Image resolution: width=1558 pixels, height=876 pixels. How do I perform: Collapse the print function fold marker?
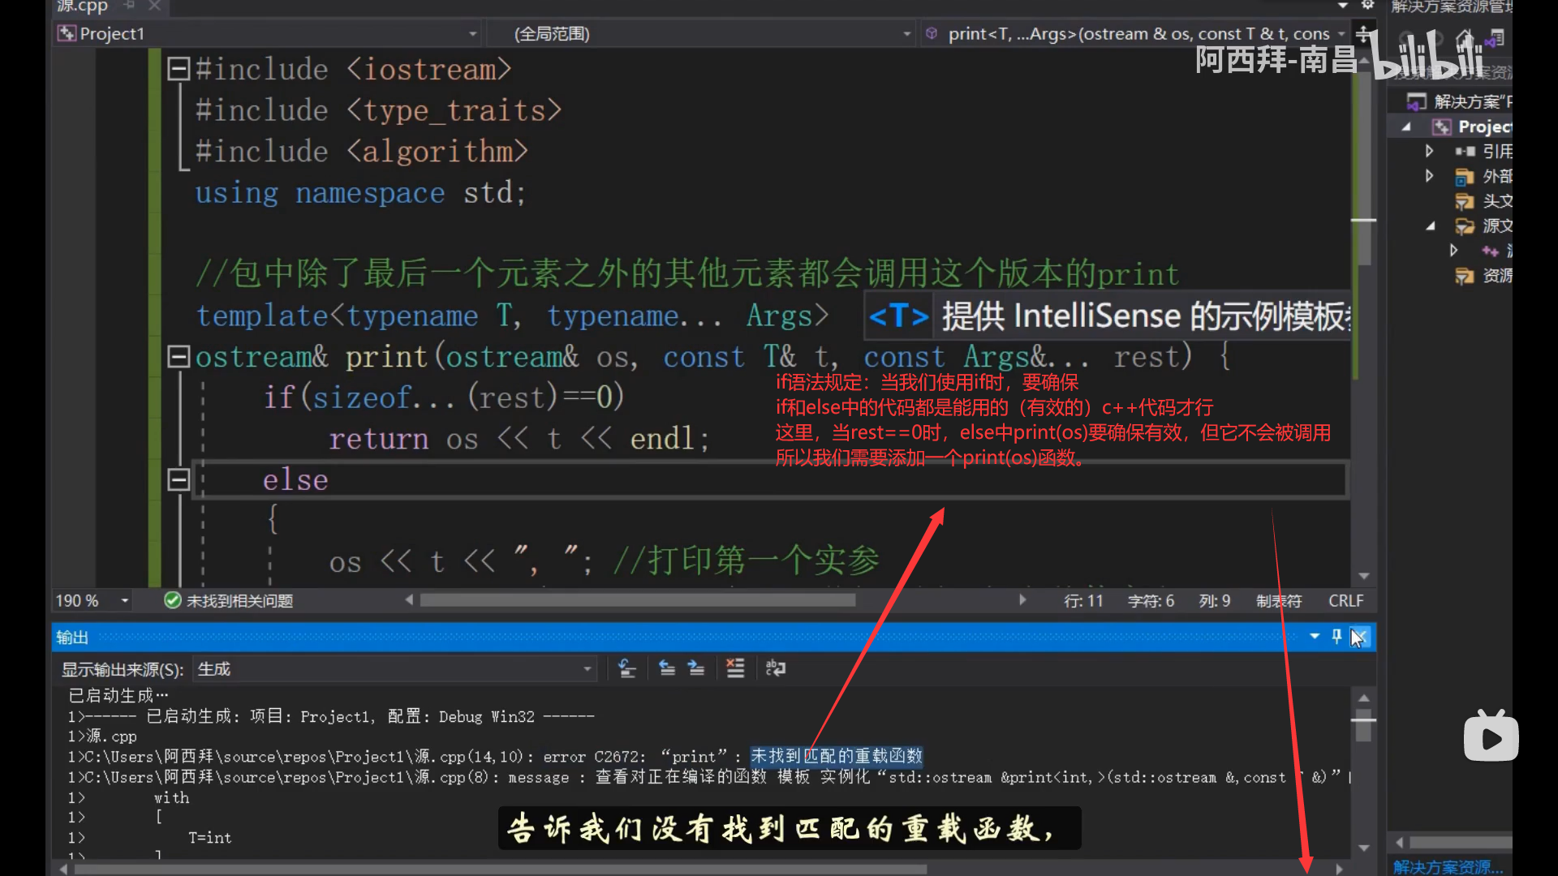coord(178,356)
